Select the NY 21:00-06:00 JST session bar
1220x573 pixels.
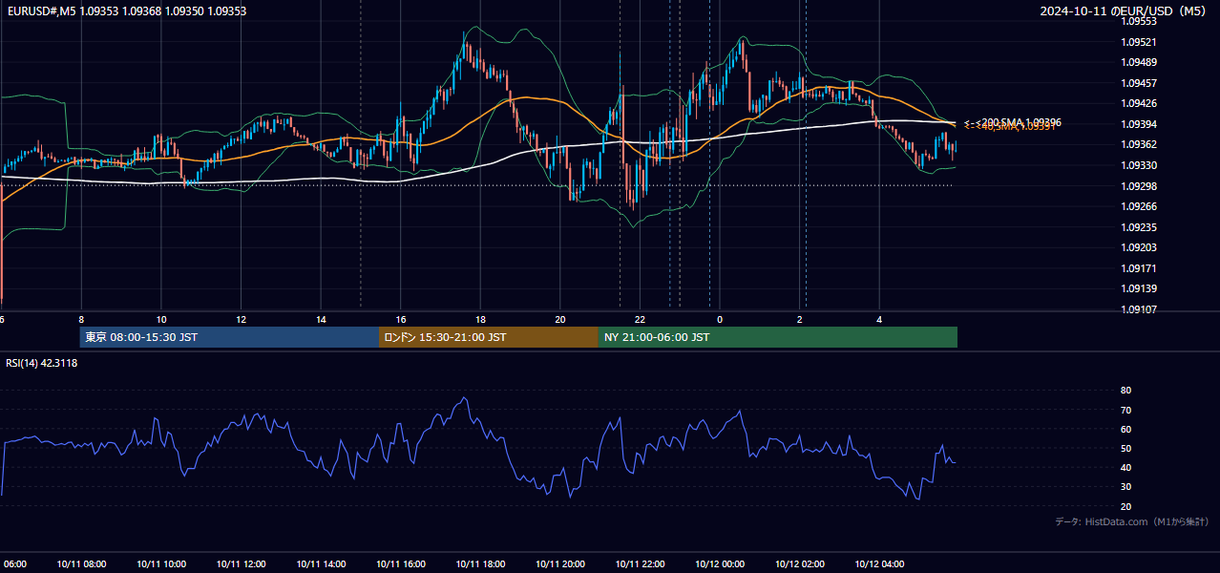coord(778,337)
